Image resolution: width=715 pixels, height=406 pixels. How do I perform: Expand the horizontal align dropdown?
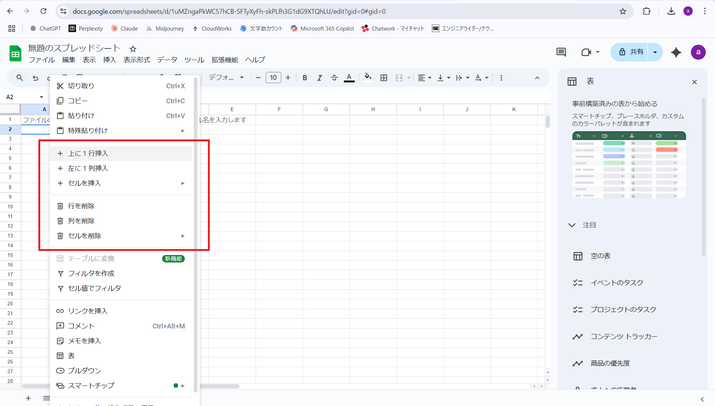tap(424, 78)
